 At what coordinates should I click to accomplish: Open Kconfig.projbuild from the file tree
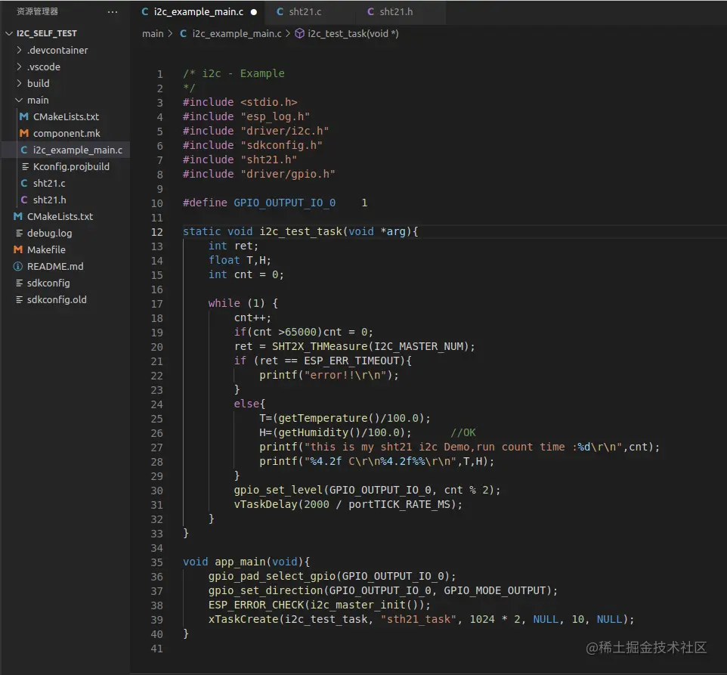coord(71,166)
